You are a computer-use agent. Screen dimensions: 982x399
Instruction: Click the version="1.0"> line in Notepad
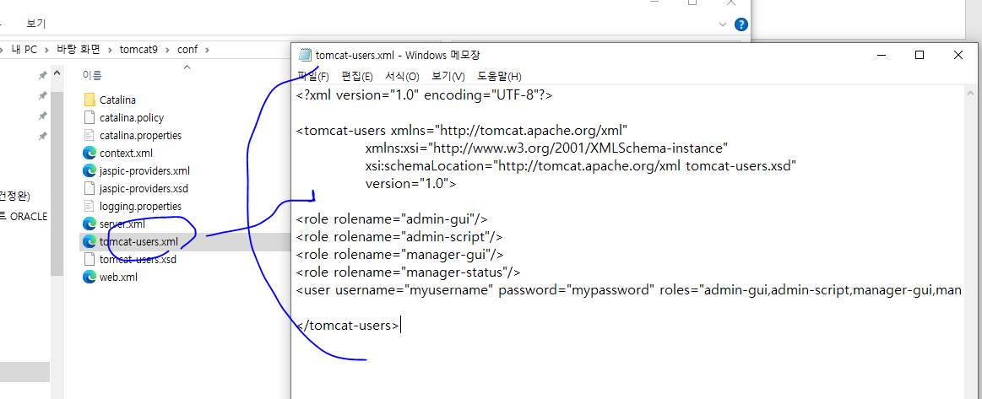coord(411,184)
